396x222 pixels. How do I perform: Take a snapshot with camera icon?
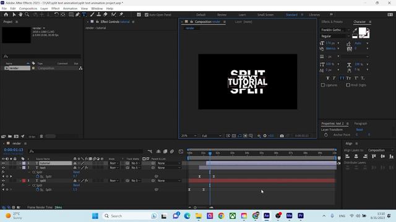pyautogui.click(x=282, y=136)
